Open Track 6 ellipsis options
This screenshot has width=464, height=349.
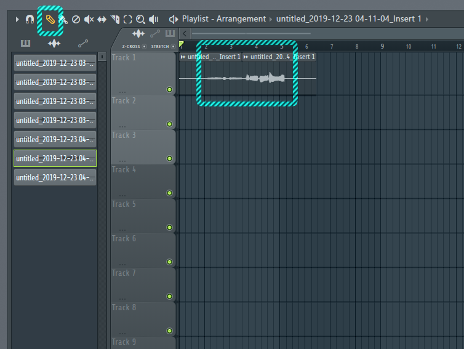point(122,264)
